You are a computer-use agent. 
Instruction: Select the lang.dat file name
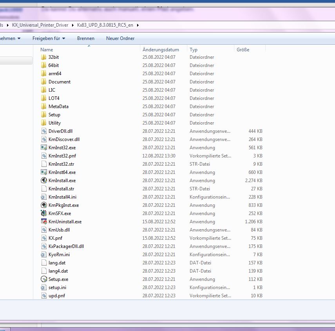[x=57, y=263]
